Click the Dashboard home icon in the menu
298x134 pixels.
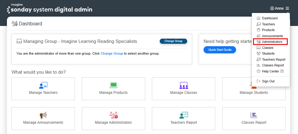258,18
